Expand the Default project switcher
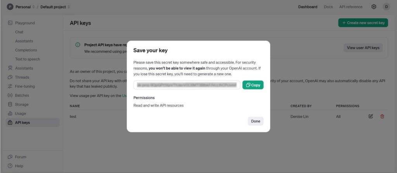397x173 pixels. point(55,7)
